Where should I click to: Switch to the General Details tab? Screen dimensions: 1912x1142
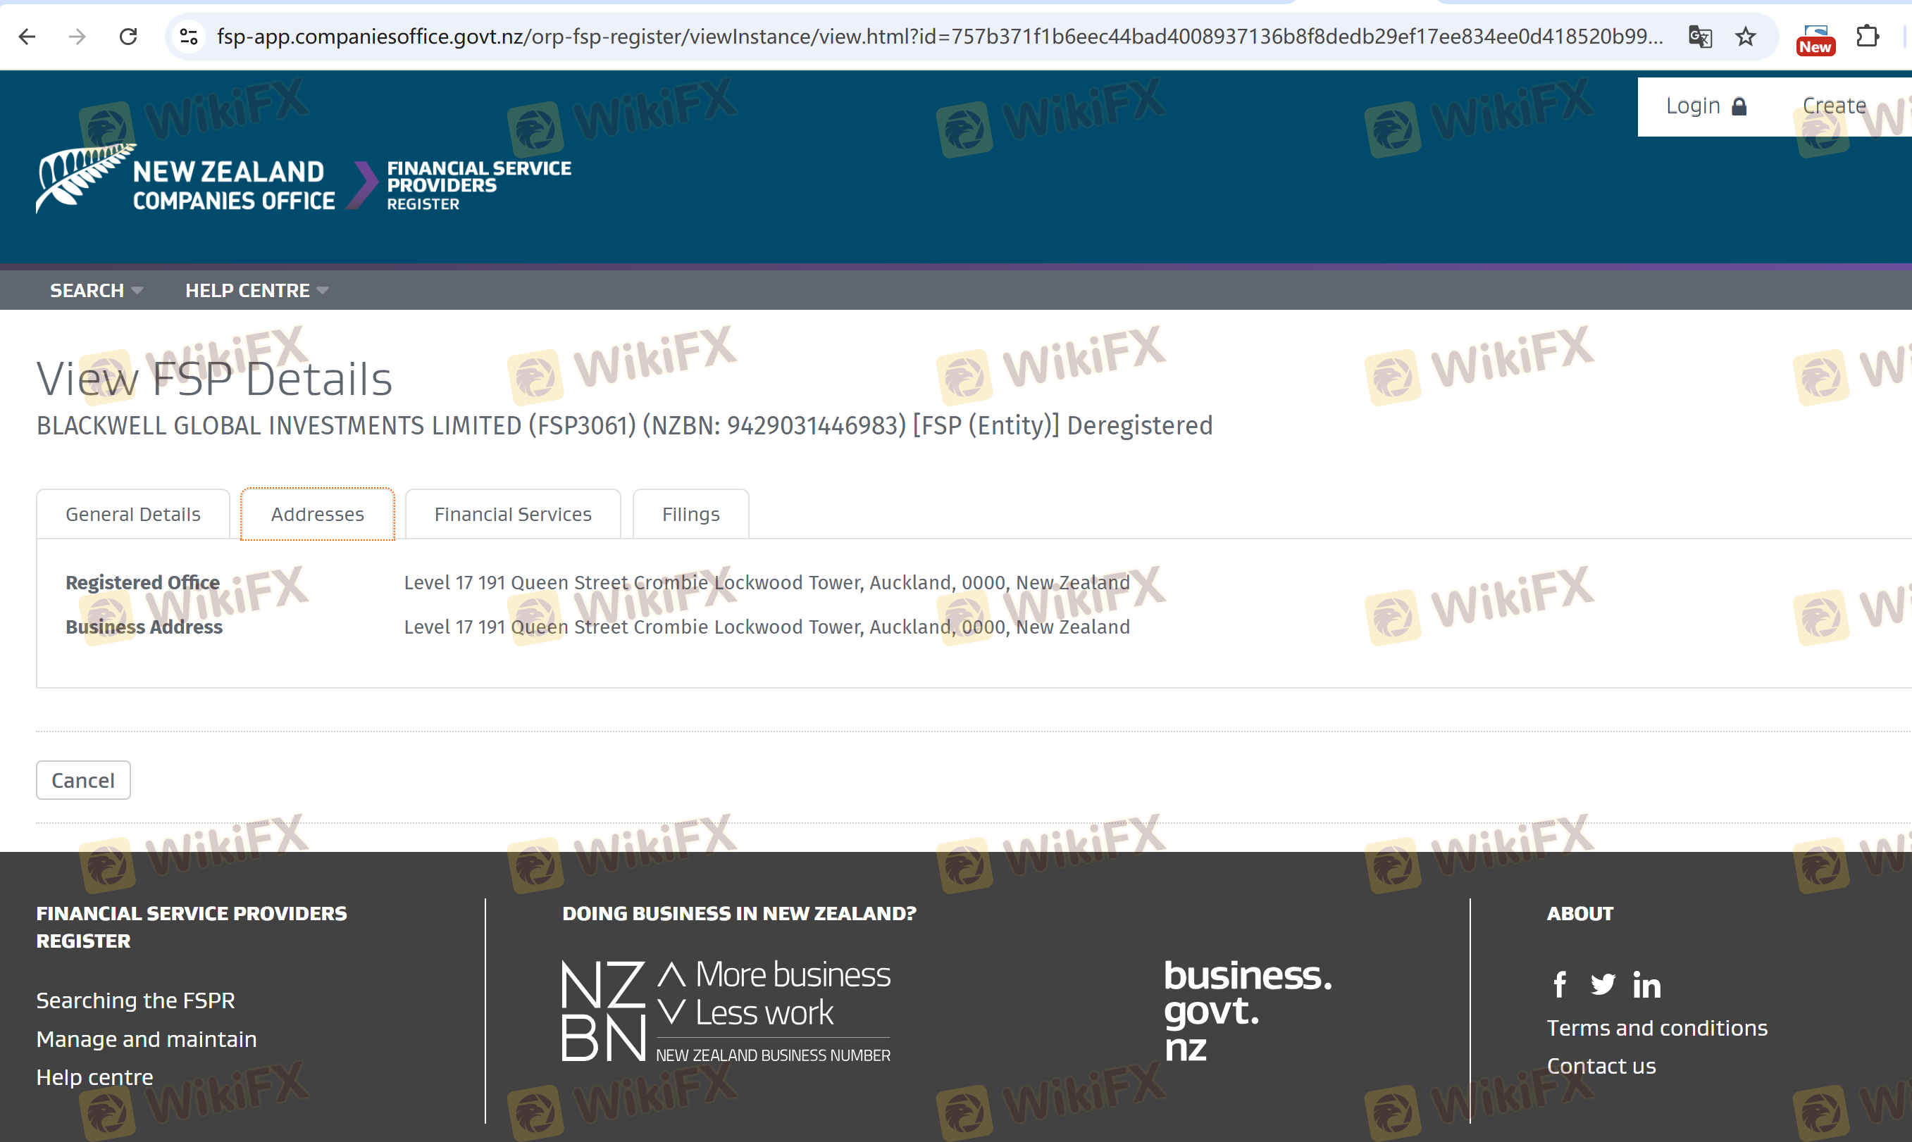coord(132,514)
